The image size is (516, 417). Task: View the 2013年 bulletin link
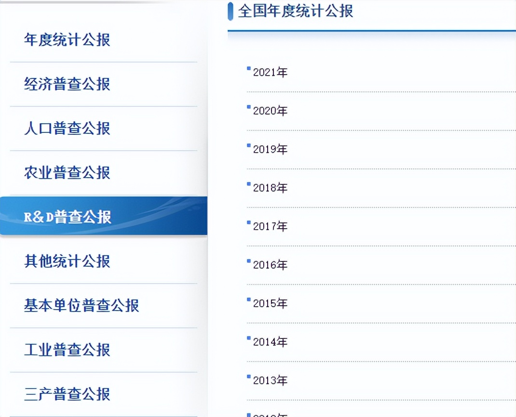tap(270, 380)
